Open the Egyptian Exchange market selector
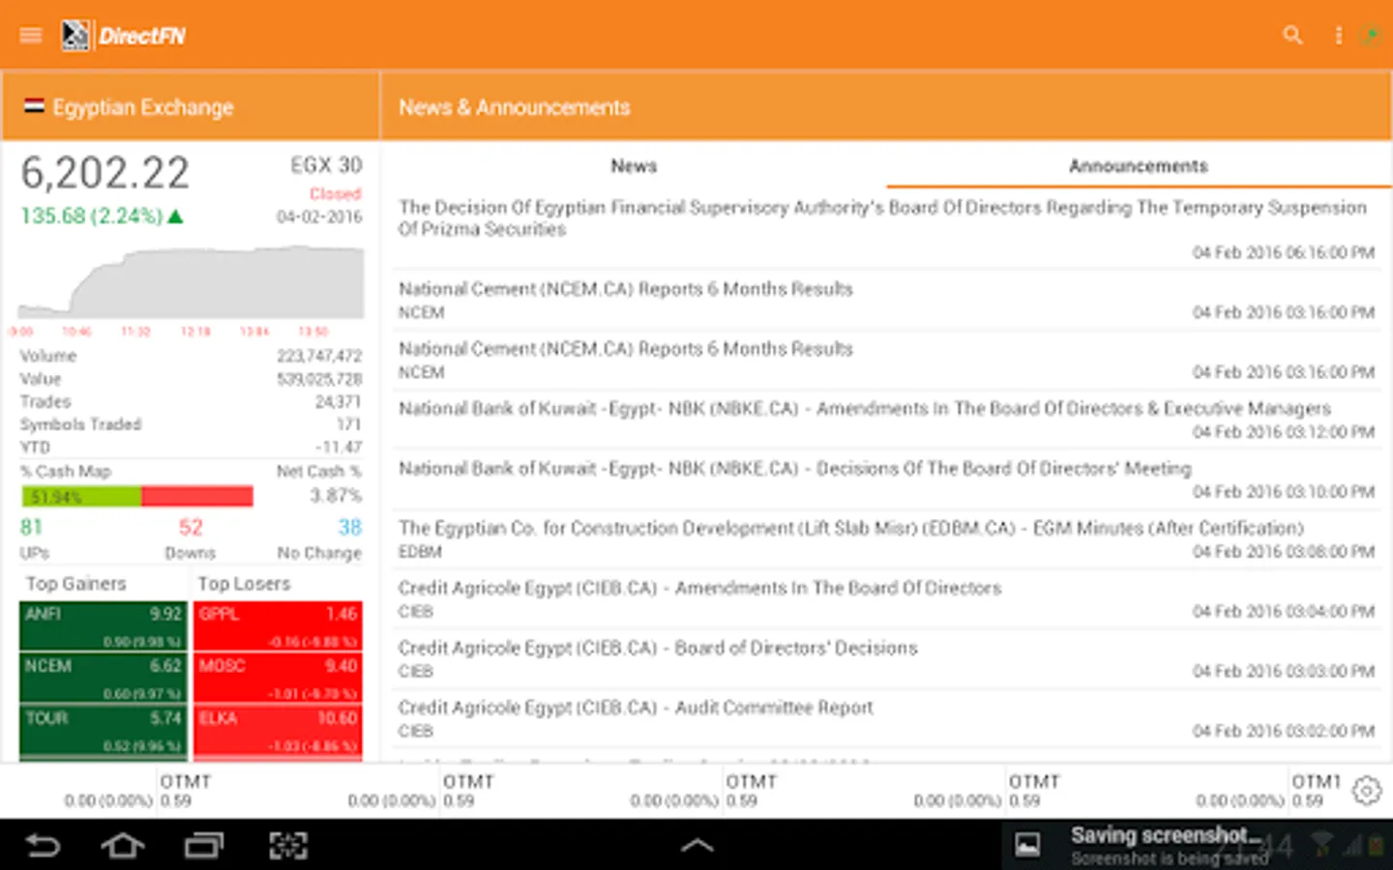This screenshot has width=1393, height=870. tap(191, 106)
